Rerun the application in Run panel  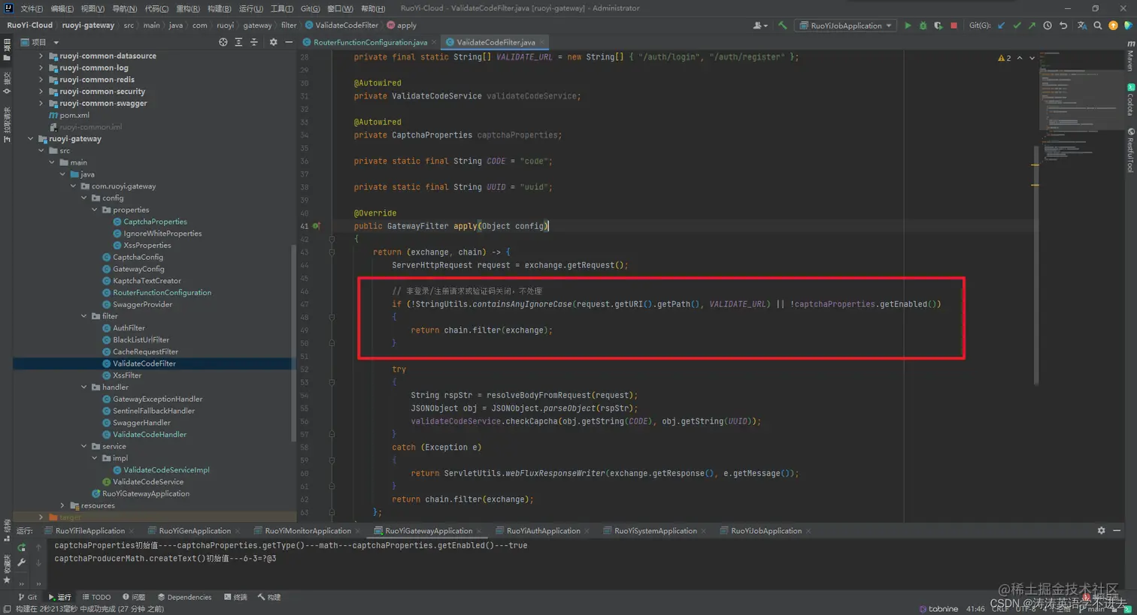(x=21, y=547)
